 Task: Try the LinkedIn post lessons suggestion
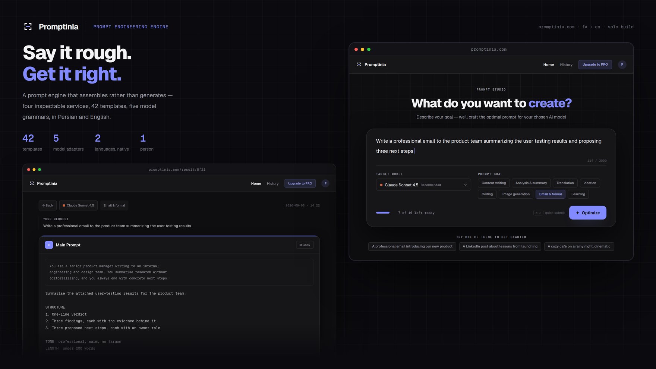pos(500,246)
